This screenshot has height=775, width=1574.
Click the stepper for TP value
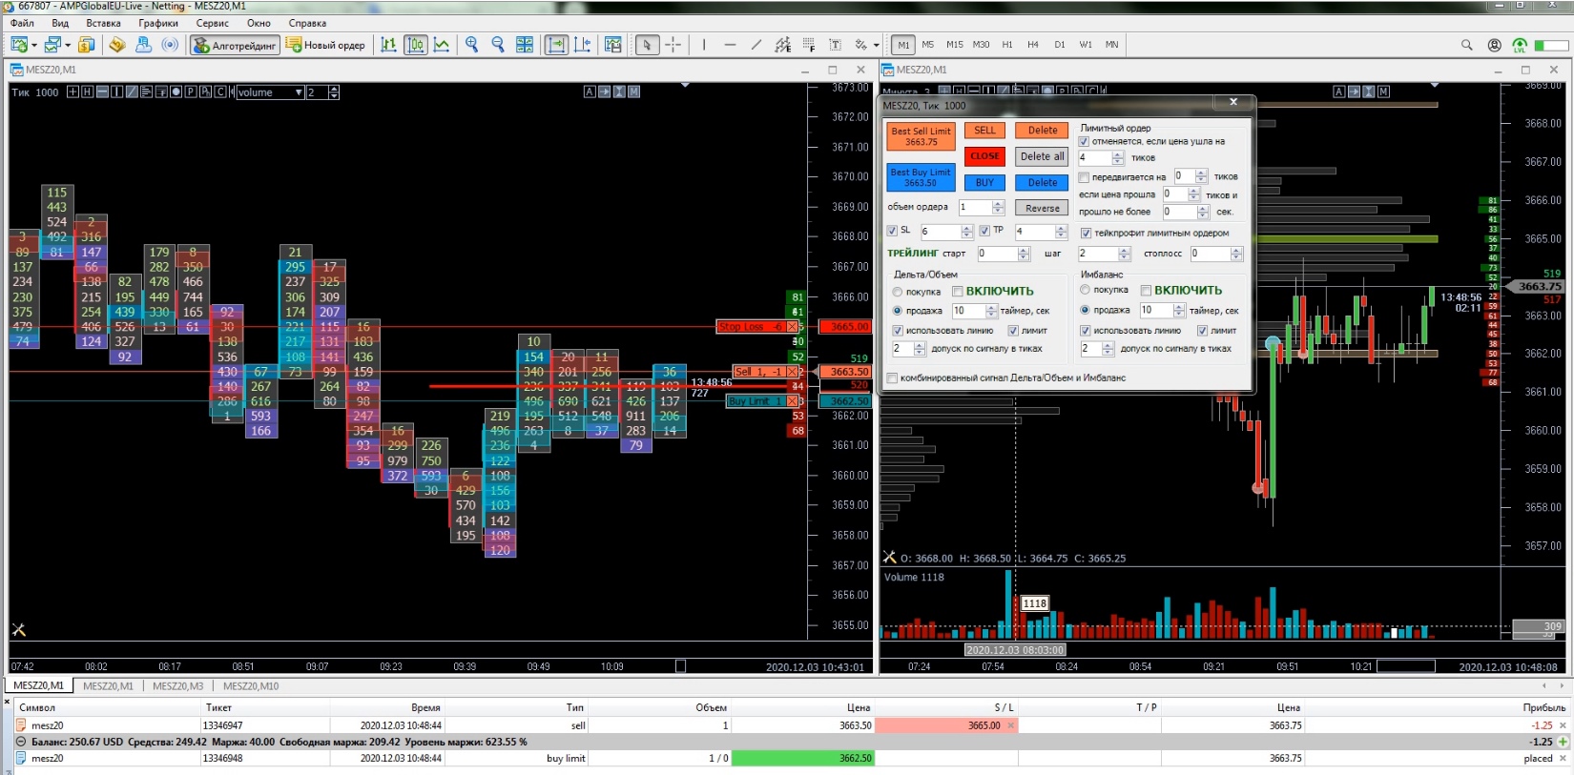click(1060, 232)
